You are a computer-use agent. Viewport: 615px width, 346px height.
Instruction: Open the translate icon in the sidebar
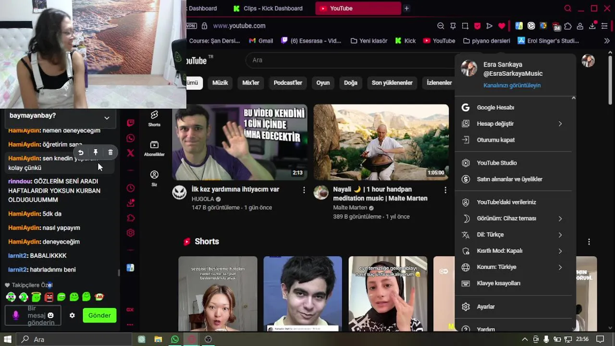(130, 268)
